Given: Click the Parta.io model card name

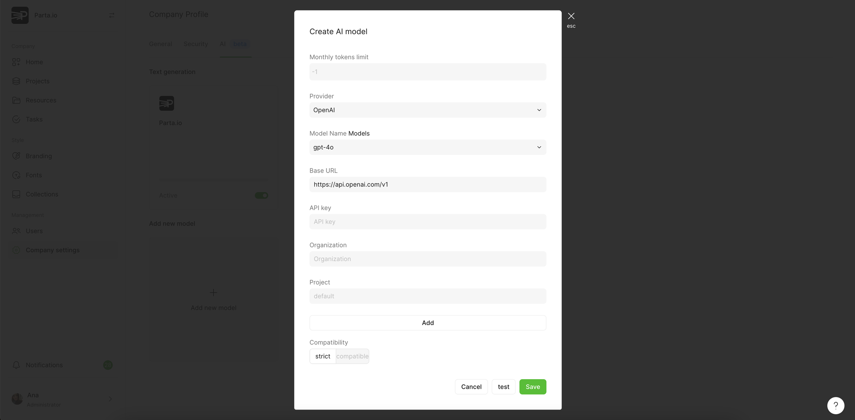Looking at the screenshot, I should click(170, 123).
